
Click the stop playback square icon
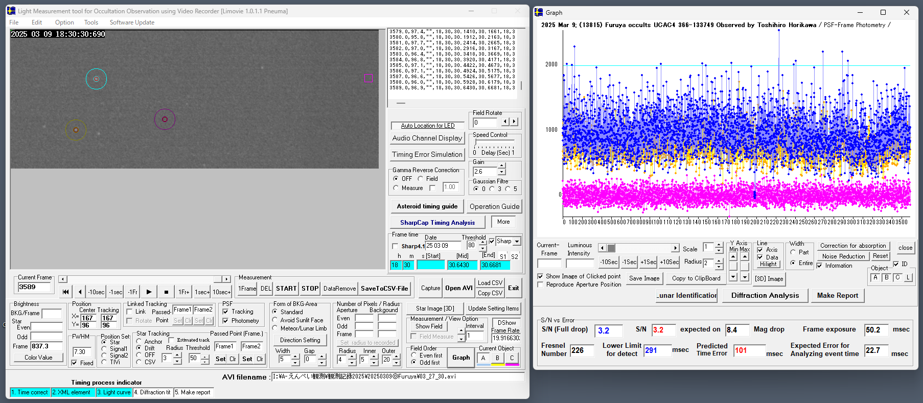[x=166, y=292]
